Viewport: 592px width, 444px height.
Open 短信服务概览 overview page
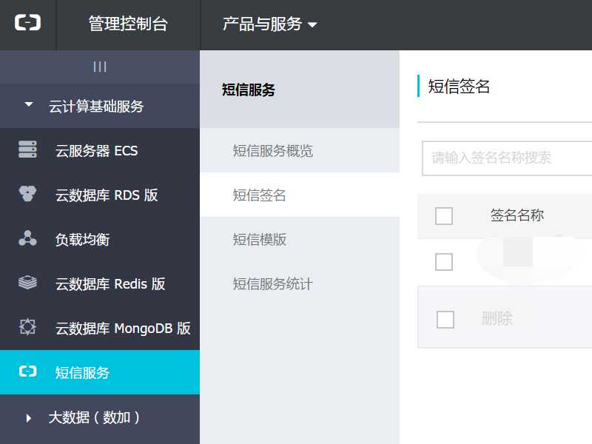click(x=273, y=151)
